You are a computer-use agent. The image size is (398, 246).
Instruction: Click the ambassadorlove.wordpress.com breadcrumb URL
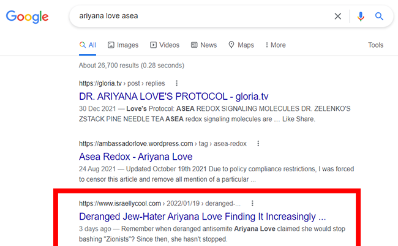pos(163,144)
